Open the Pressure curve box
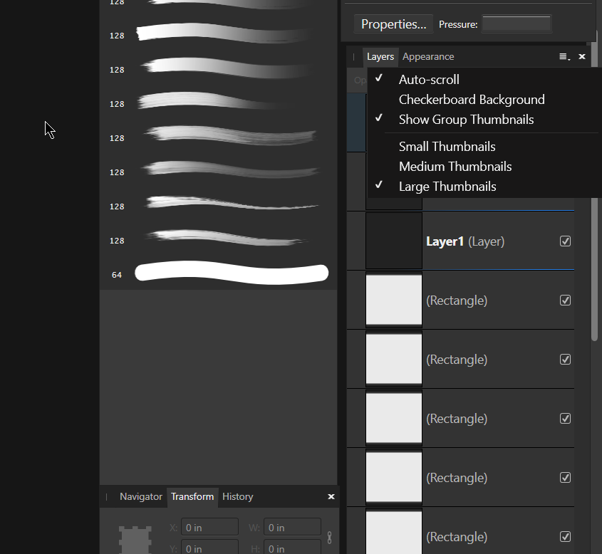The height and width of the screenshot is (554, 602). click(x=517, y=24)
